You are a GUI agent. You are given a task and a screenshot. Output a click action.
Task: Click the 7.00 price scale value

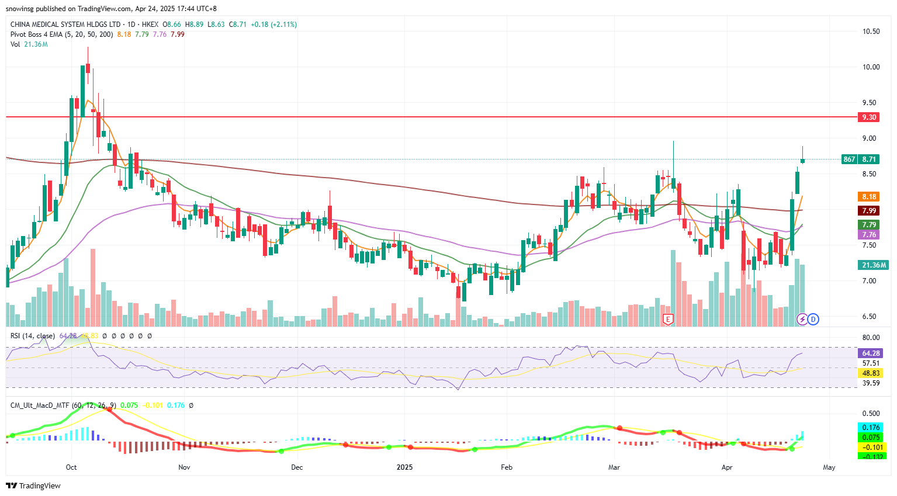point(870,281)
